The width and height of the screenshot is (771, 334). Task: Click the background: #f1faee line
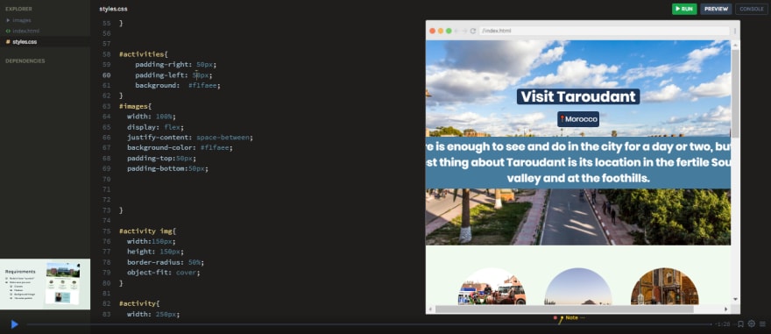pos(178,86)
